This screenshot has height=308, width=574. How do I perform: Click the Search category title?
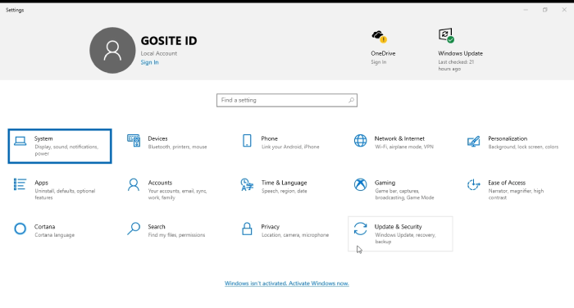(x=157, y=227)
